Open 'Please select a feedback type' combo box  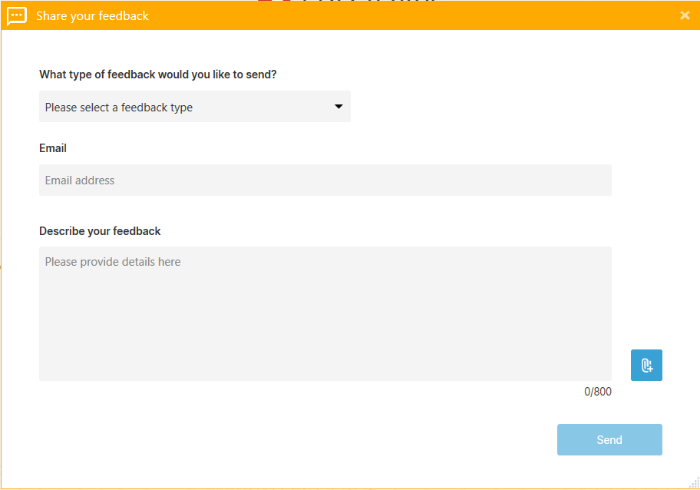coord(195,106)
